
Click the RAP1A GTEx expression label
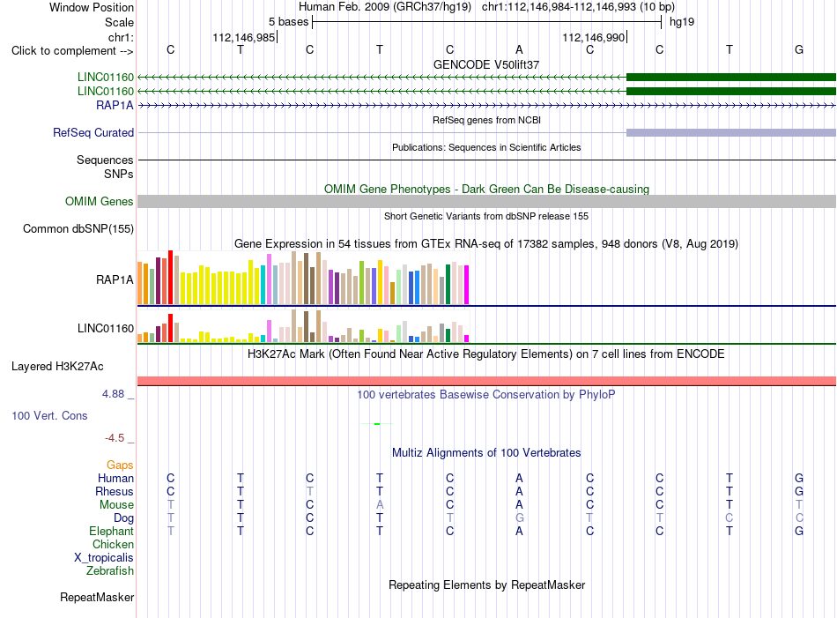[x=115, y=279]
